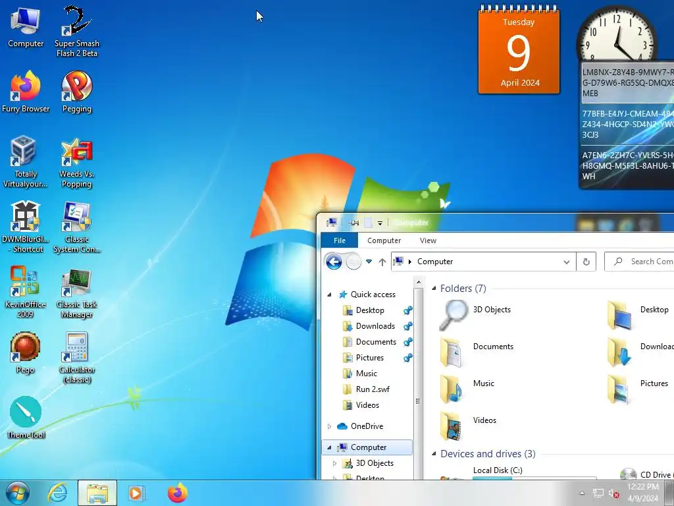
Task: Open the File ribbon tab
Action: (340, 240)
